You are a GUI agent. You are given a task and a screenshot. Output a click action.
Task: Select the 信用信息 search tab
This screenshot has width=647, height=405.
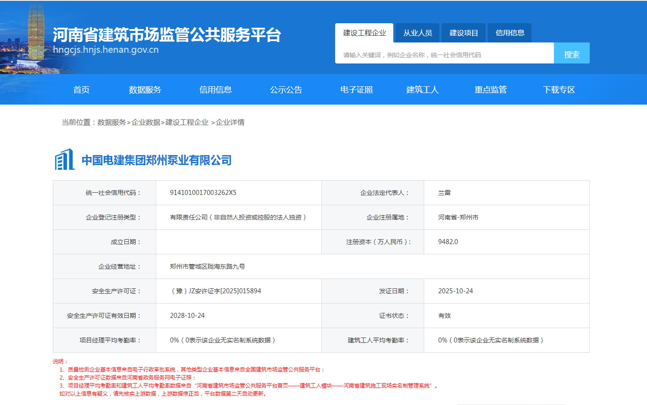510,33
